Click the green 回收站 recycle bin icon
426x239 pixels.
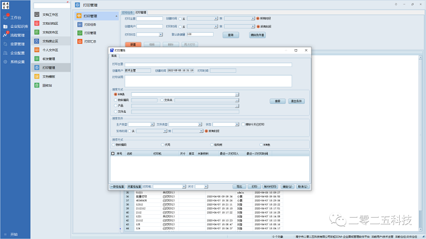[37, 86]
